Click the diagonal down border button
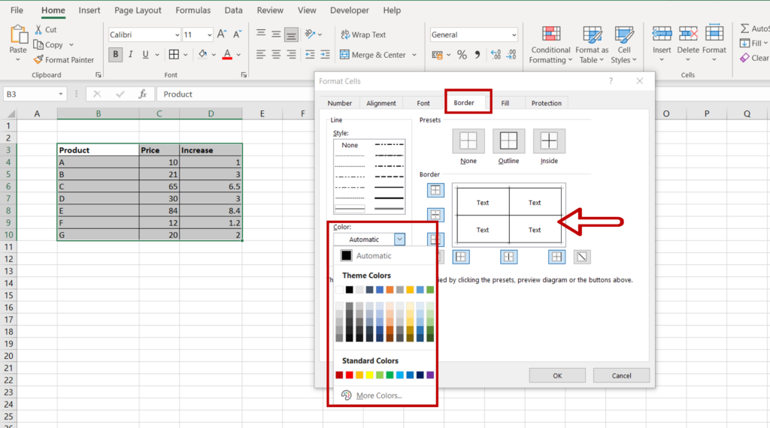Viewport: 770px width, 428px height. [582, 256]
